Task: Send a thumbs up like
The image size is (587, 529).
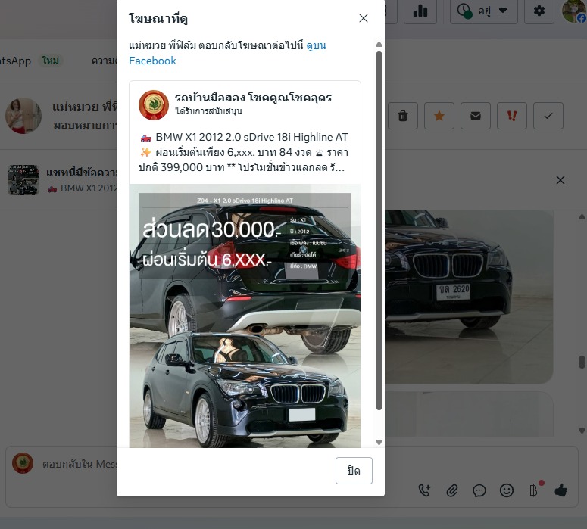Action: pos(560,490)
